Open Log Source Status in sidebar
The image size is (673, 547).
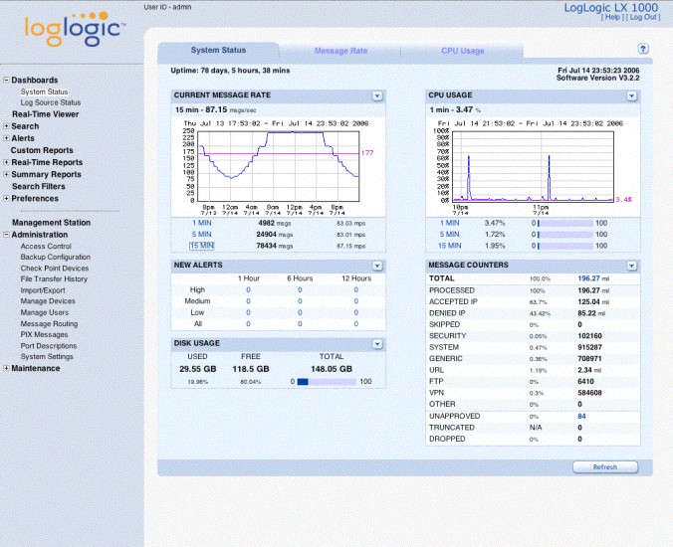click(x=50, y=102)
